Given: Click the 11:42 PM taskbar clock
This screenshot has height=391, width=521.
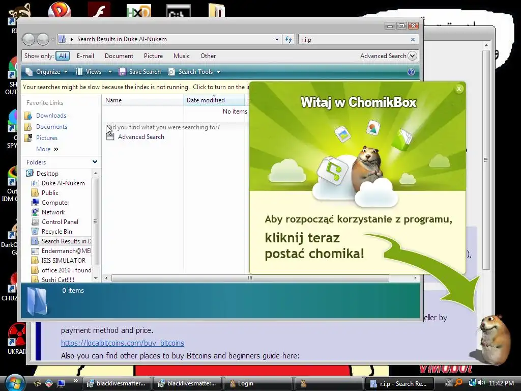Looking at the screenshot, I should (x=501, y=383).
